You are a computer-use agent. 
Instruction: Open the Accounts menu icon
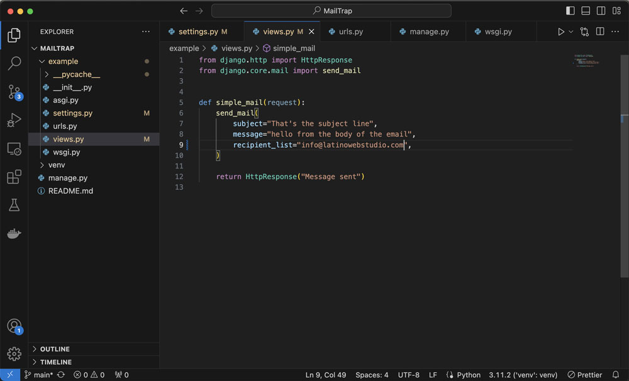pyautogui.click(x=14, y=326)
